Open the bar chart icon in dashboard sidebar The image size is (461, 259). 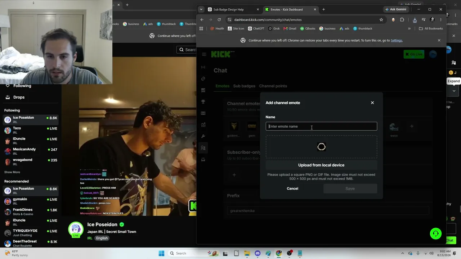(x=203, y=90)
